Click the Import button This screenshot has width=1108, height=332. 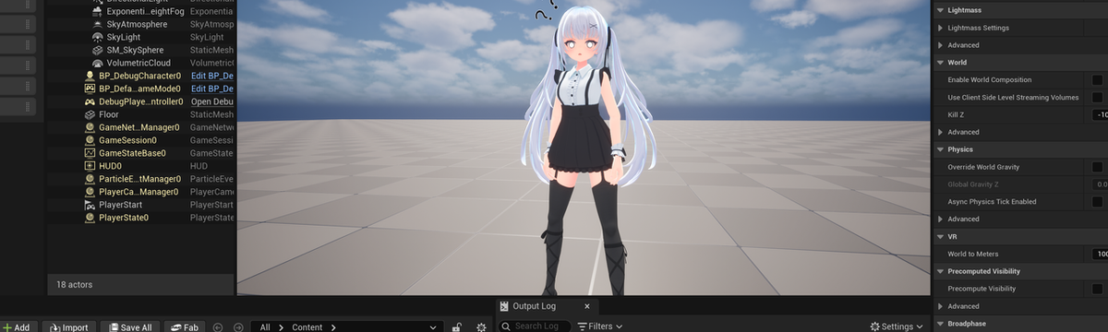coord(68,326)
